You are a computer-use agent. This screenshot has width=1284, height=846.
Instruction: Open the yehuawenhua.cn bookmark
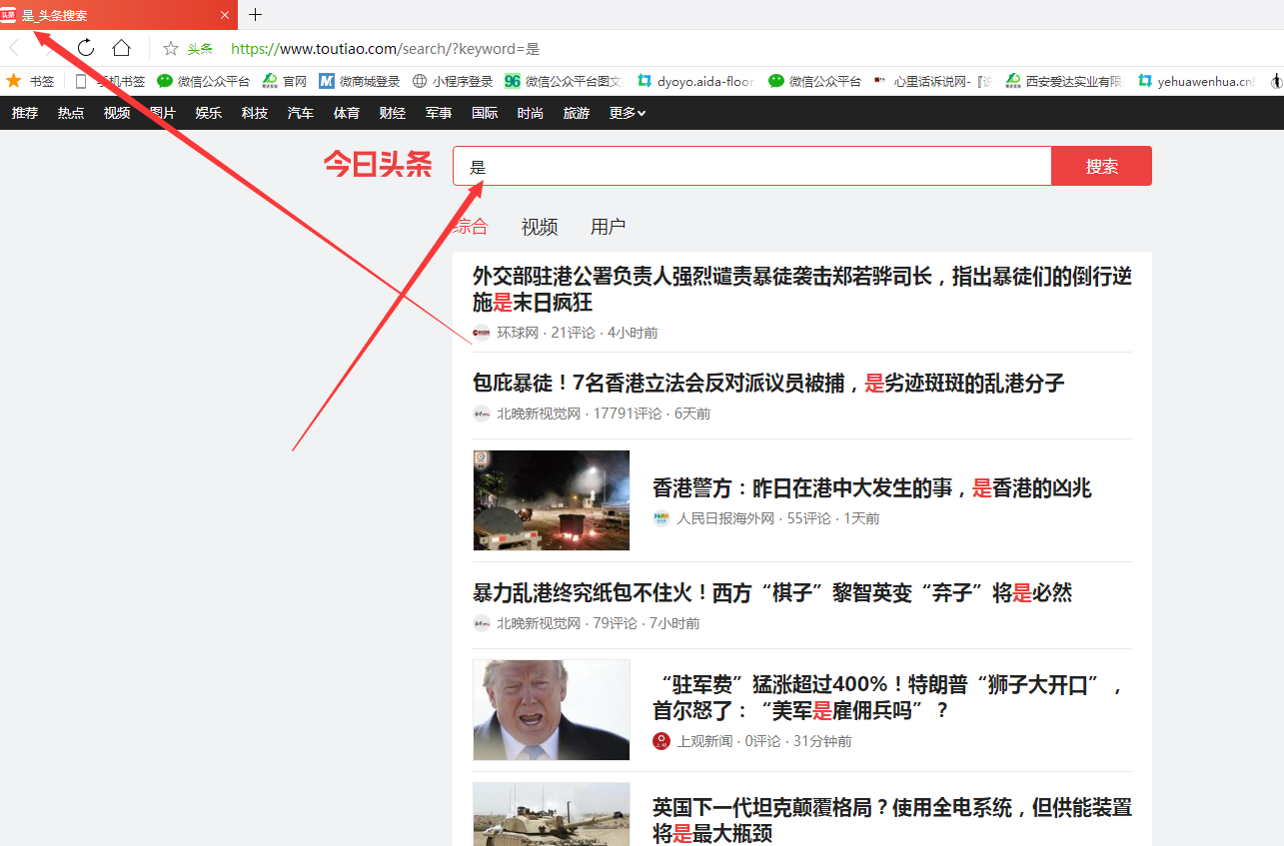coord(1197,81)
